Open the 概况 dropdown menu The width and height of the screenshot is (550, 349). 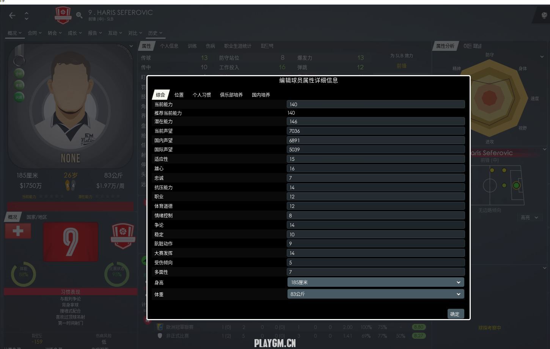[x=15, y=33]
